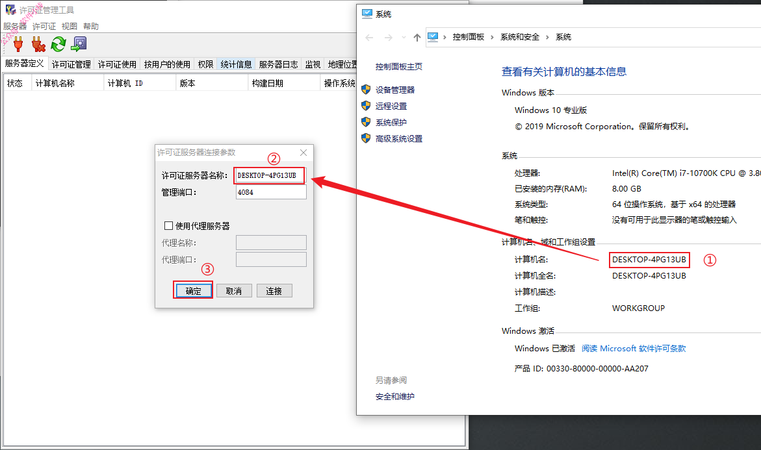The image size is (761, 450).
Task: Click the green refresh arrows icon
Action: (58, 44)
